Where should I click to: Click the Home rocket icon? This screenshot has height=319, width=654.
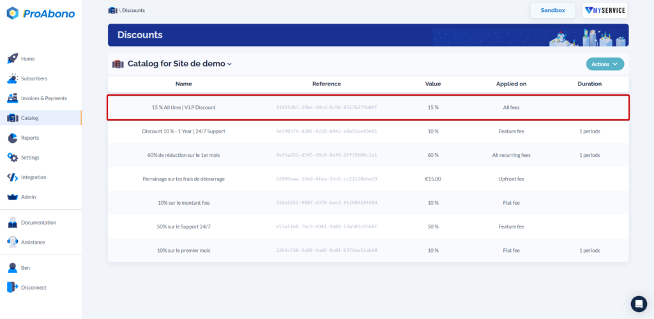(13, 59)
